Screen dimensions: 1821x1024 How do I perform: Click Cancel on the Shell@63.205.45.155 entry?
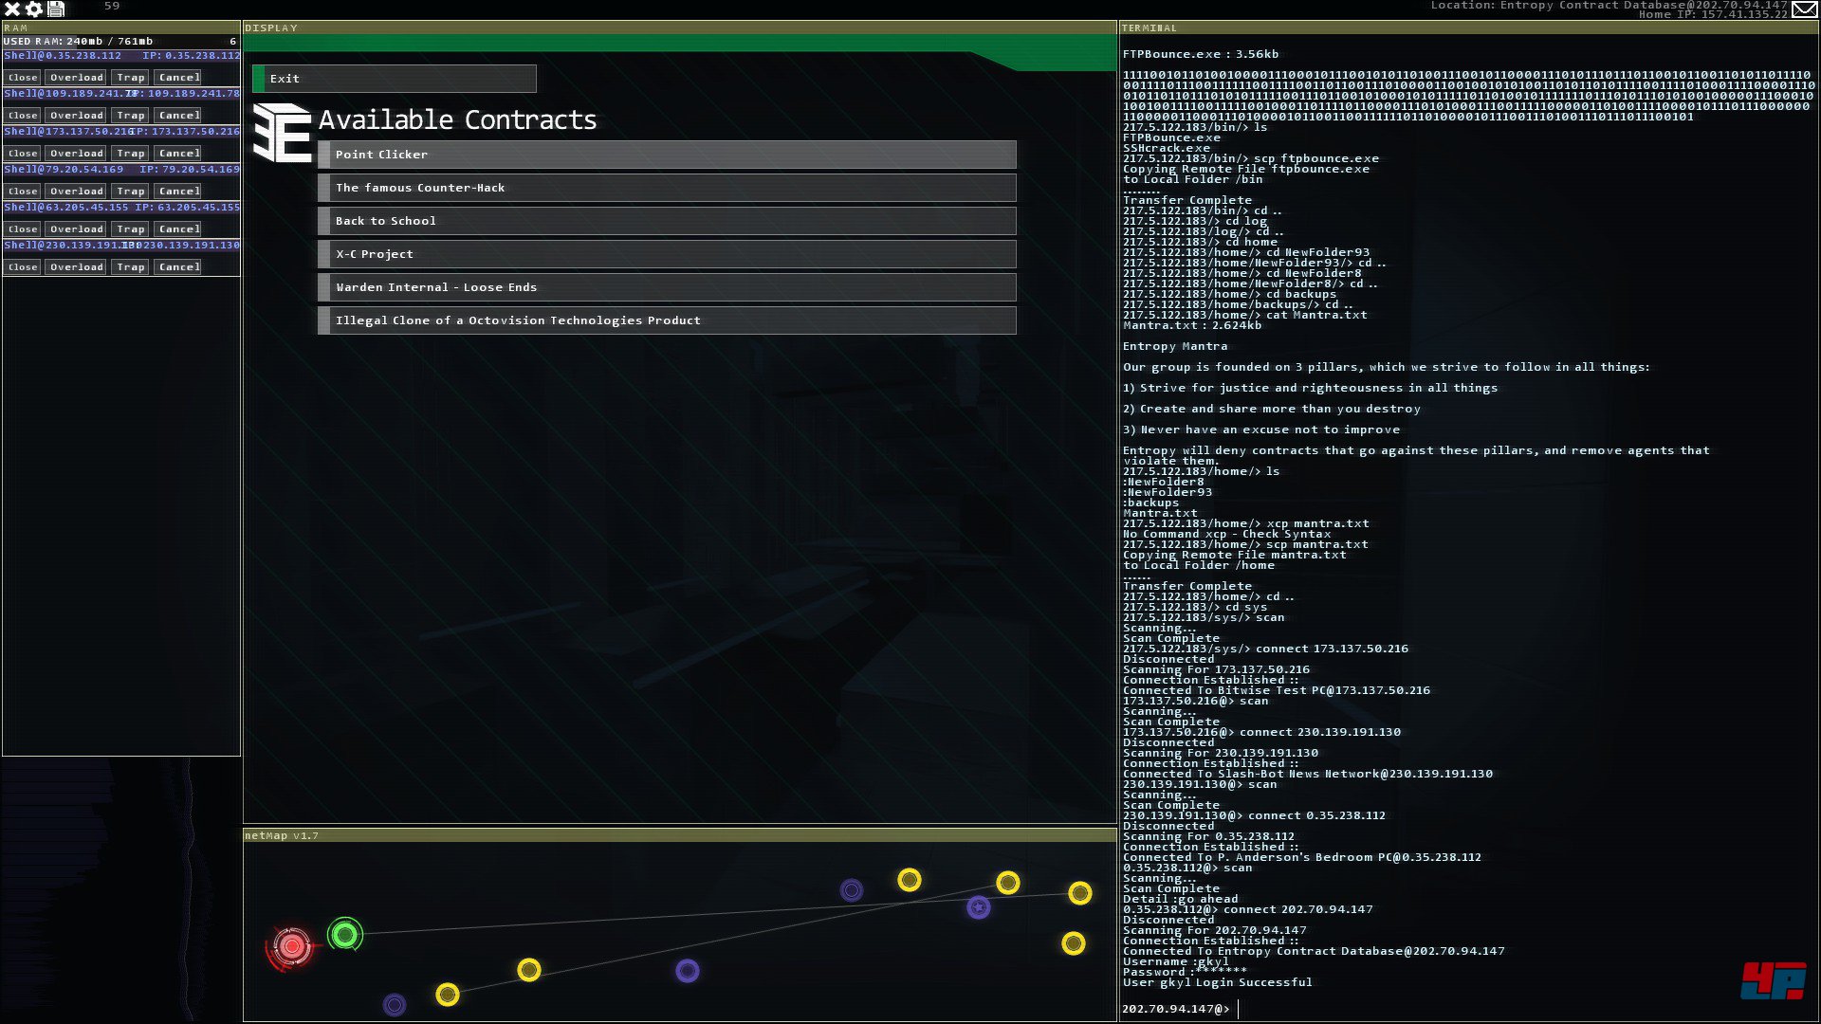coord(179,229)
